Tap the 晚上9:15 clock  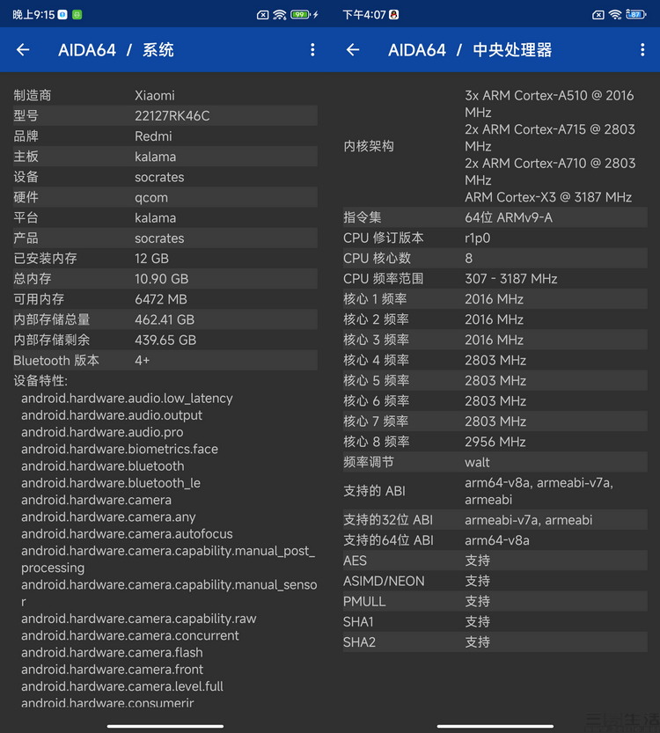[33, 15]
